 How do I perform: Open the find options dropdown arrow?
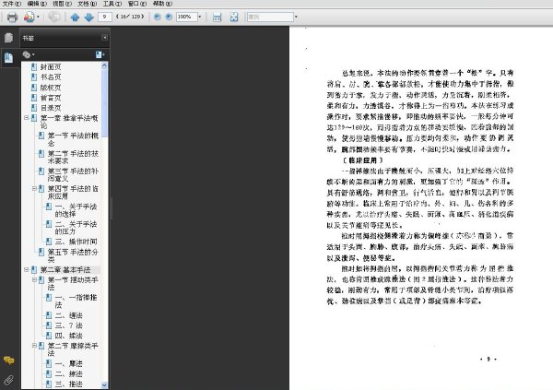296,17
